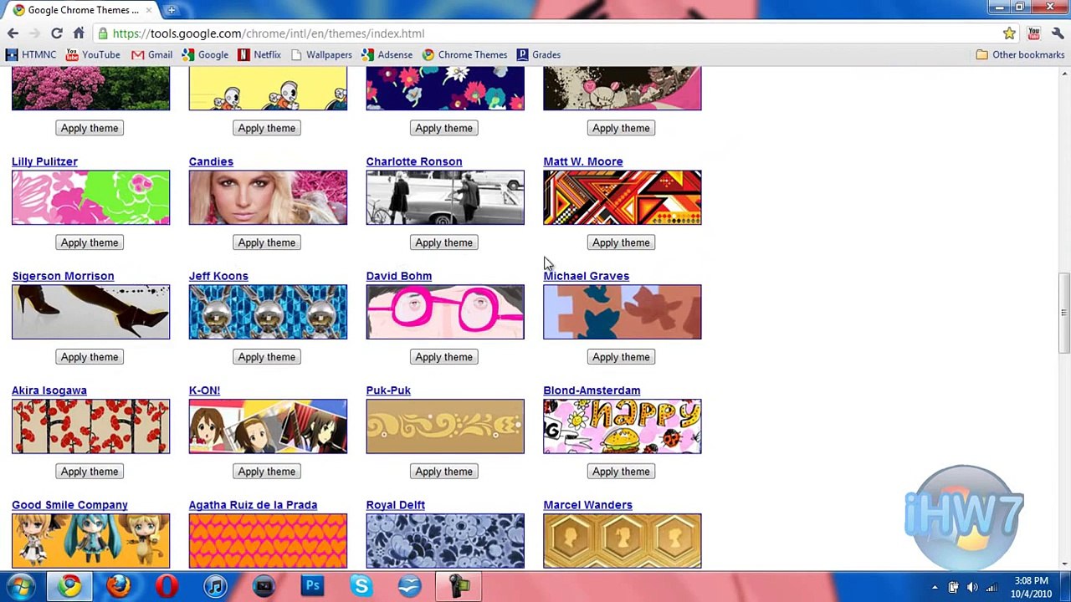Open the YouTube bookmark
This screenshot has width=1071, height=602.
click(93, 54)
